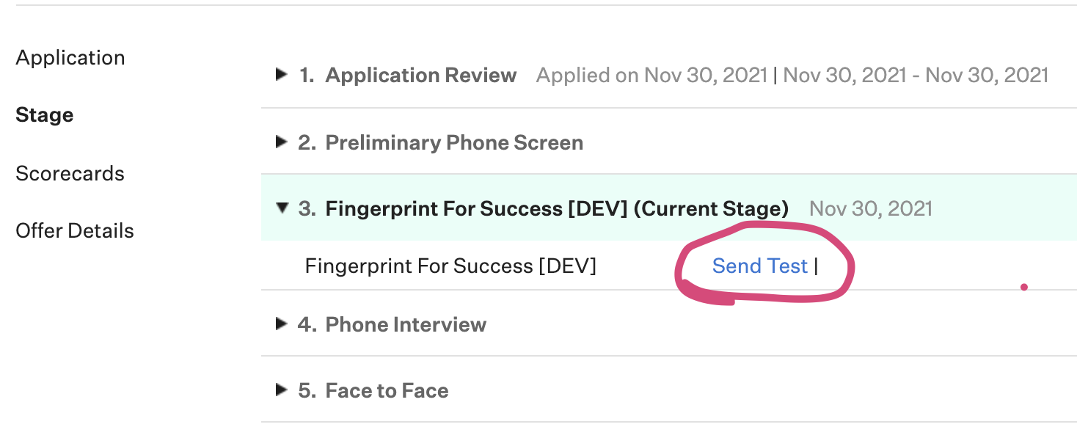Click the Fingerprint For Success [DEV] test row label
Screen dimensions: 1077x427
click(x=450, y=266)
